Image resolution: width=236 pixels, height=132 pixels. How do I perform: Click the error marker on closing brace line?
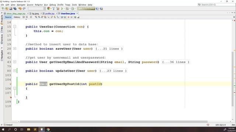click(x=11, y=97)
